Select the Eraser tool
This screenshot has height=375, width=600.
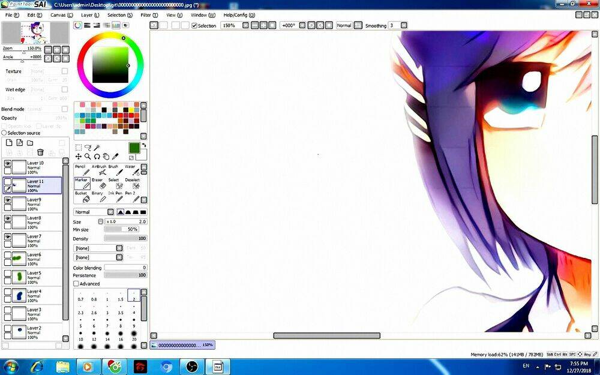tap(97, 184)
